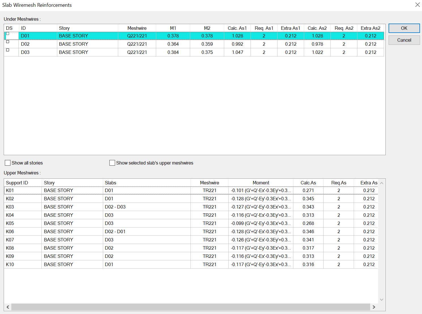Click the Calc. As1 column header

pyautogui.click(x=237, y=28)
